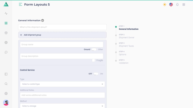Click the Group name input field

(62, 45)
